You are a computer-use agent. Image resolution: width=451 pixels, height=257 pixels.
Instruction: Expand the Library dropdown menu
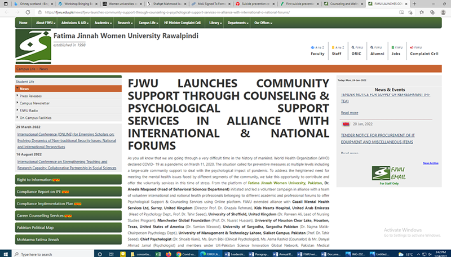tap(215, 23)
